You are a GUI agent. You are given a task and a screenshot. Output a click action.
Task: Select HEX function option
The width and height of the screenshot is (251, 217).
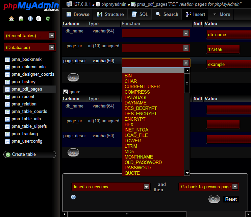click(x=153, y=124)
